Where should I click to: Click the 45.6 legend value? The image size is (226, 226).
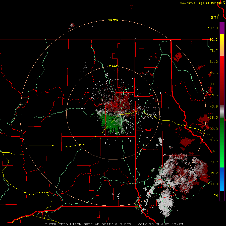pos(214,73)
